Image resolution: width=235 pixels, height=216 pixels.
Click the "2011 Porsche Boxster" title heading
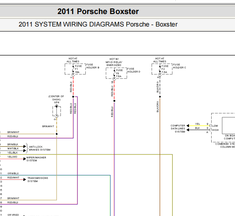coord(98,11)
